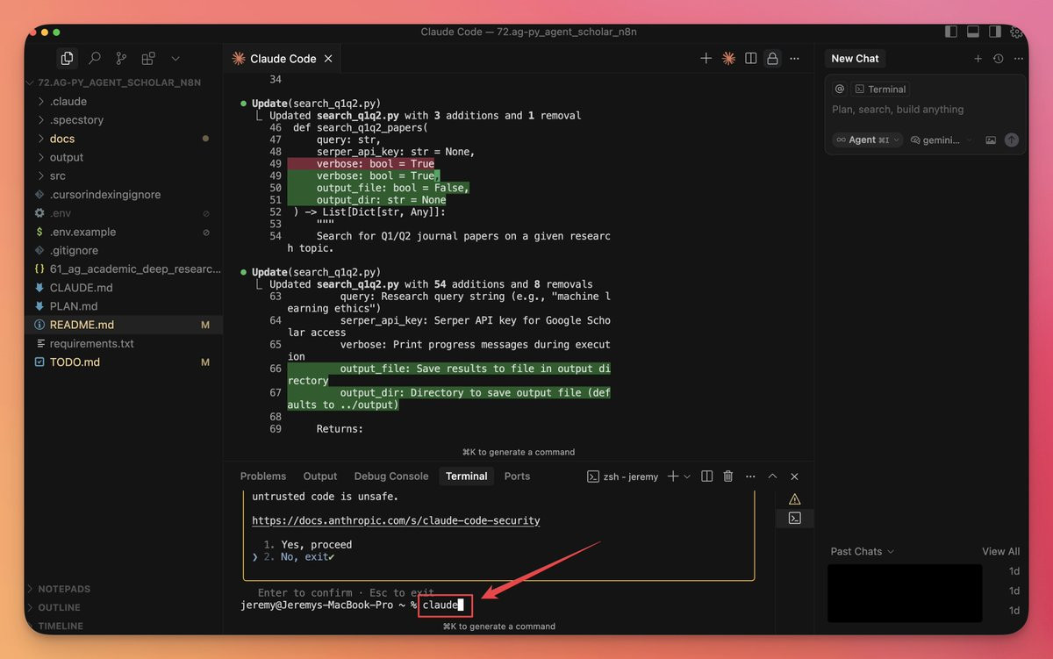Toggle the bottom panel layout icon

[973, 32]
